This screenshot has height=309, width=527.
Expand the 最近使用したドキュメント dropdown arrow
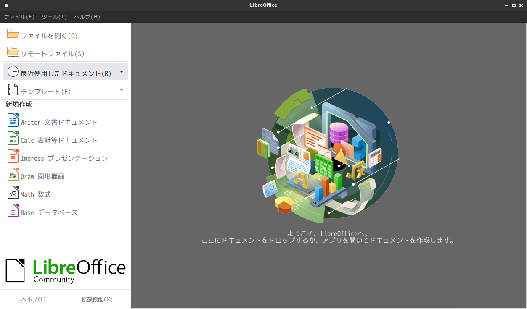122,72
